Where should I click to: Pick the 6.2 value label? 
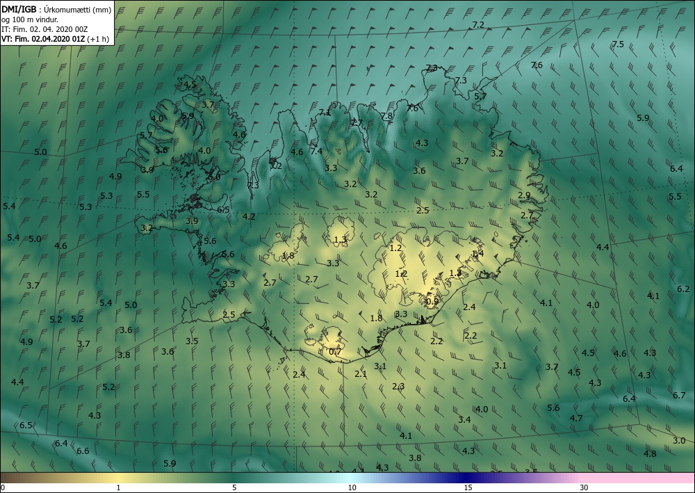tap(683, 289)
